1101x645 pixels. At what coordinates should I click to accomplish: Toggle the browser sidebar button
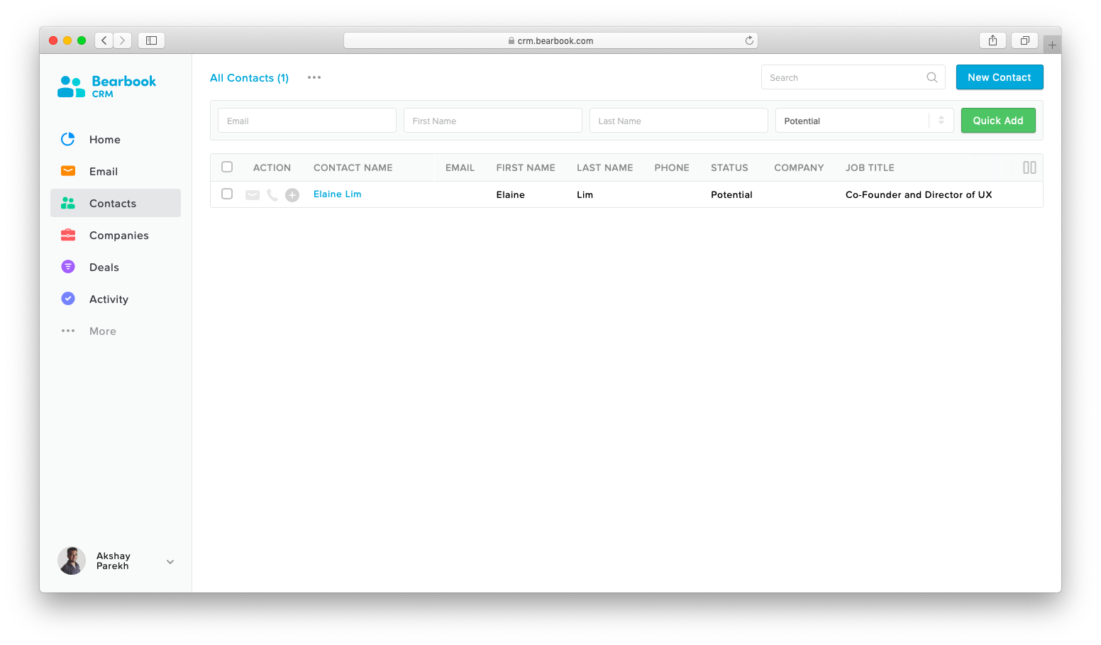click(x=151, y=40)
